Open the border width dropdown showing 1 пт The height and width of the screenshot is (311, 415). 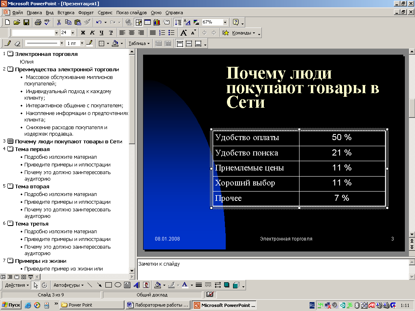point(82,43)
